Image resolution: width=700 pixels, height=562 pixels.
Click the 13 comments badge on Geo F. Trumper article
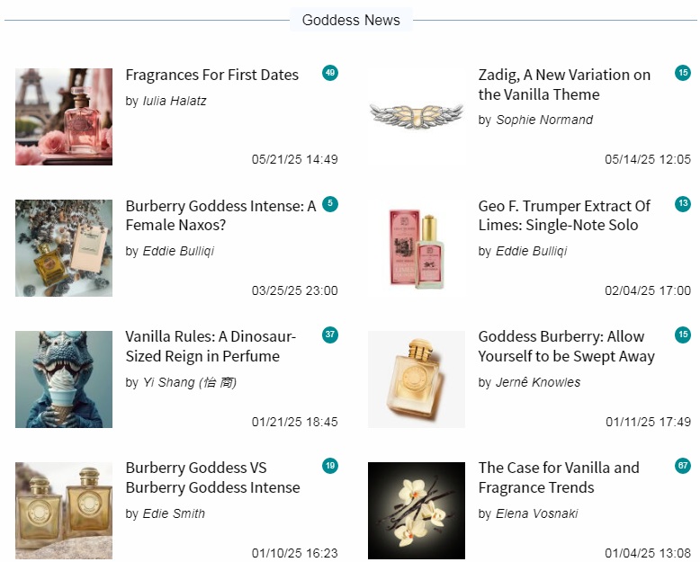pos(683,204)
